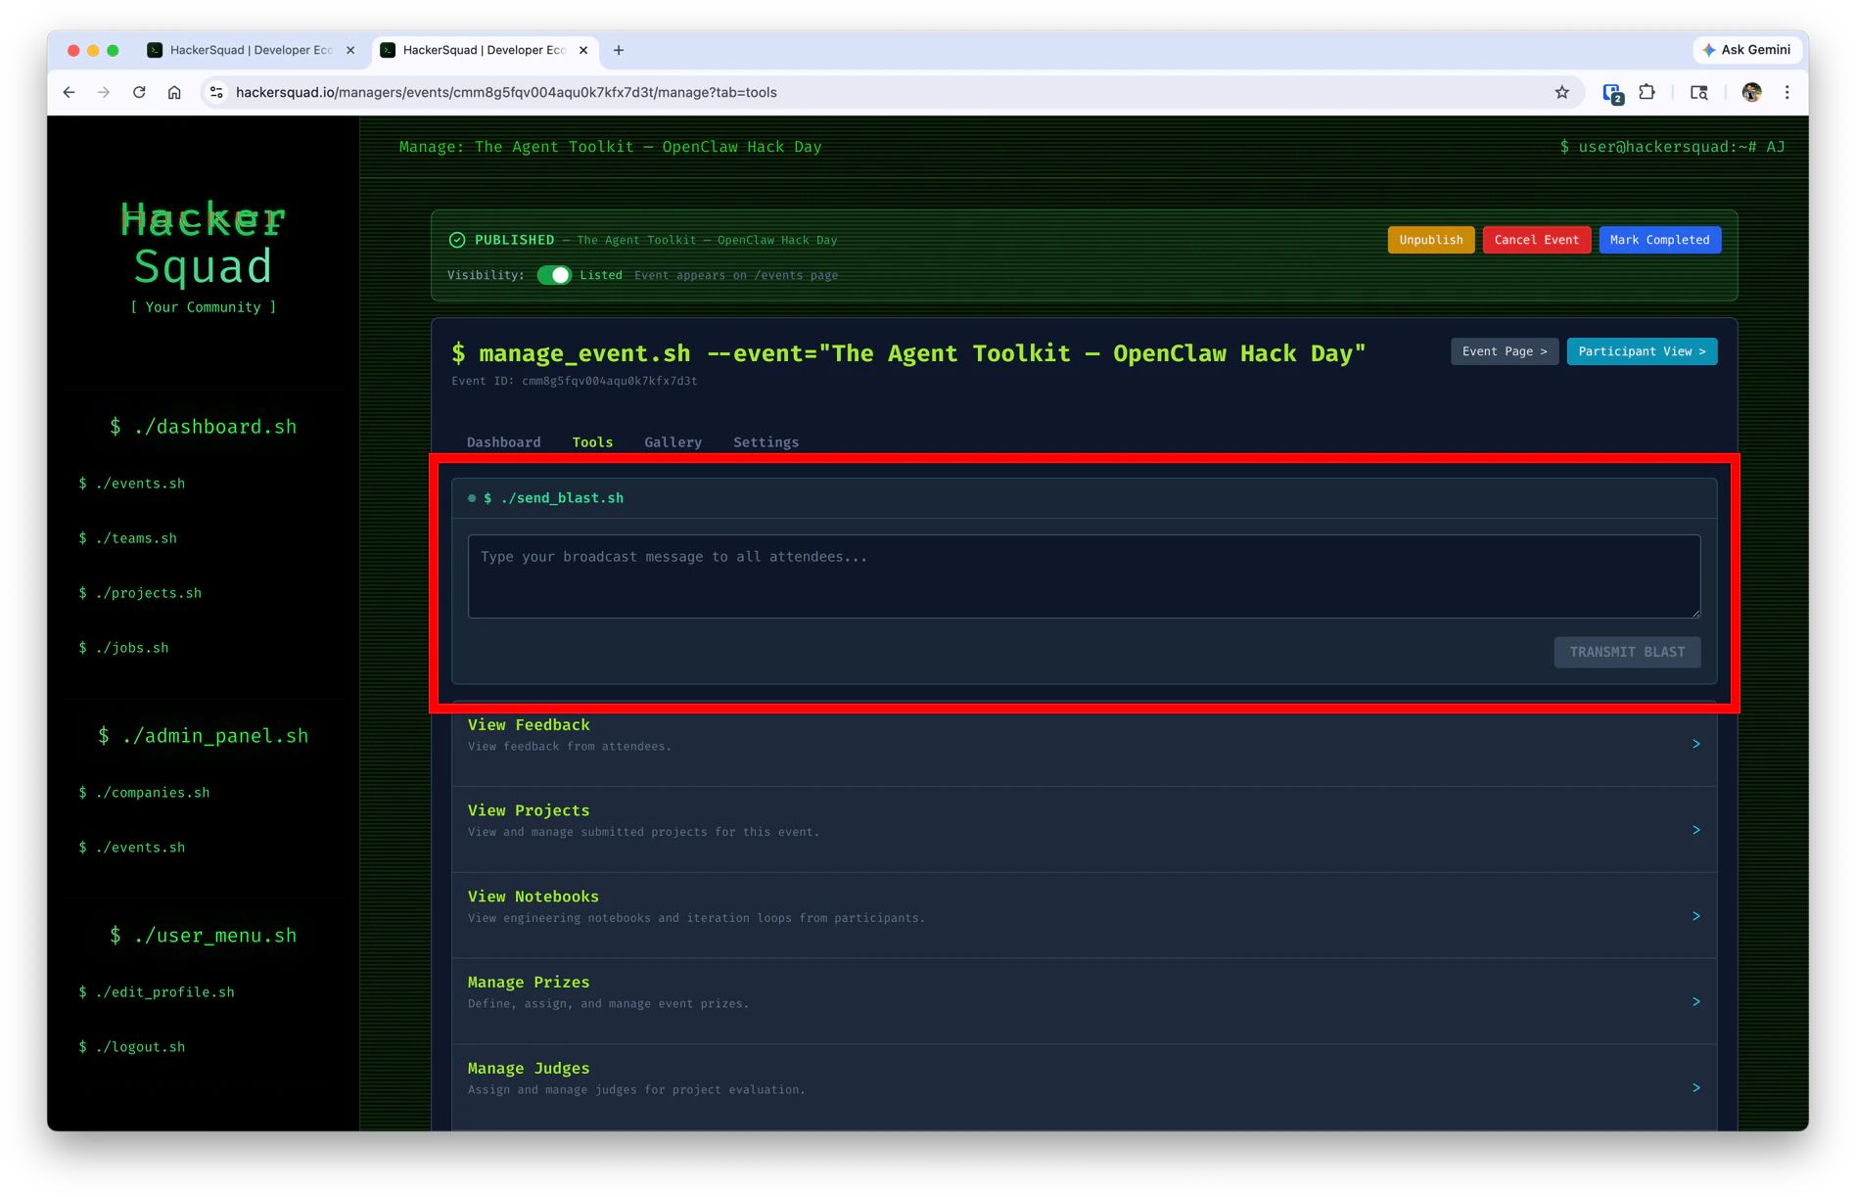Mark the event as completed
This screenshot has height=1197, width=1856.
point(1659,240)
